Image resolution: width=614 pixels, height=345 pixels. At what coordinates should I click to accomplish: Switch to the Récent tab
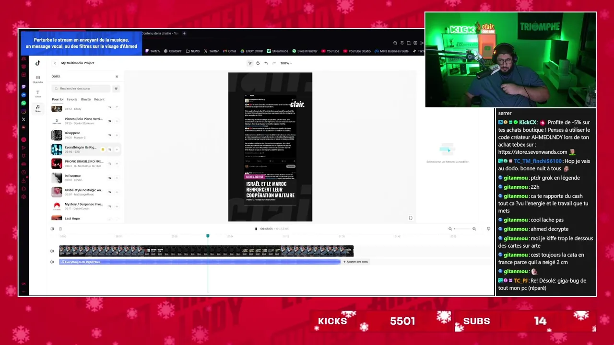(99, 99)
